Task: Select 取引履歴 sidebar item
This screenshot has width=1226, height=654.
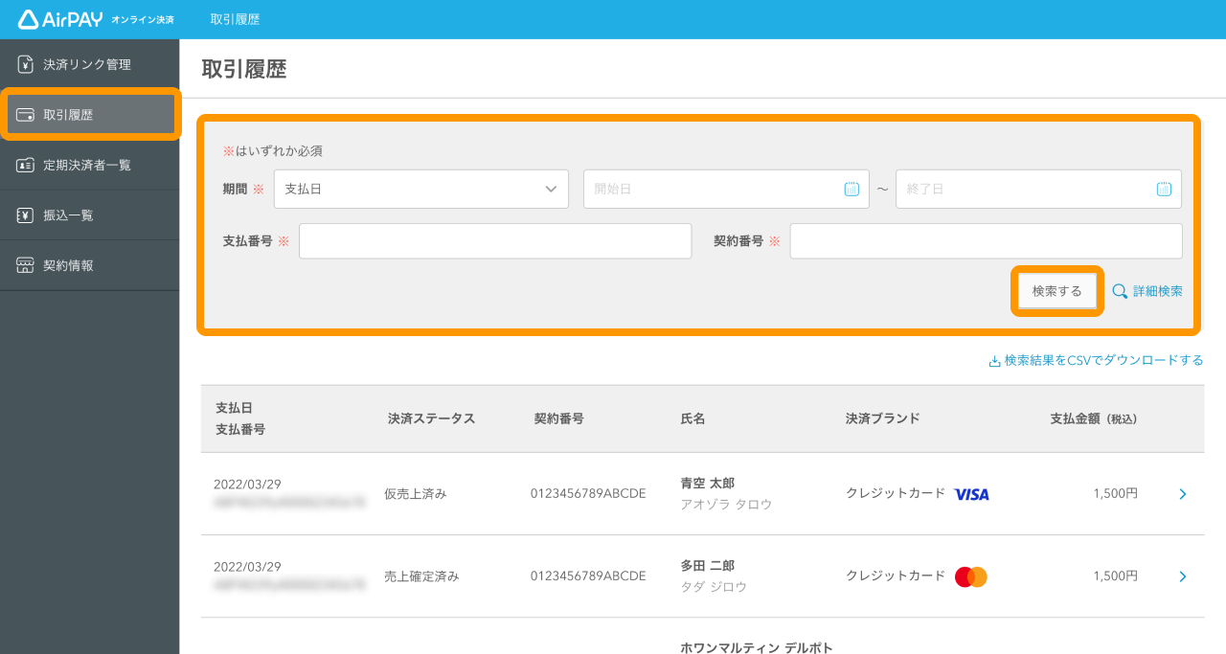Action: [89, 115]
